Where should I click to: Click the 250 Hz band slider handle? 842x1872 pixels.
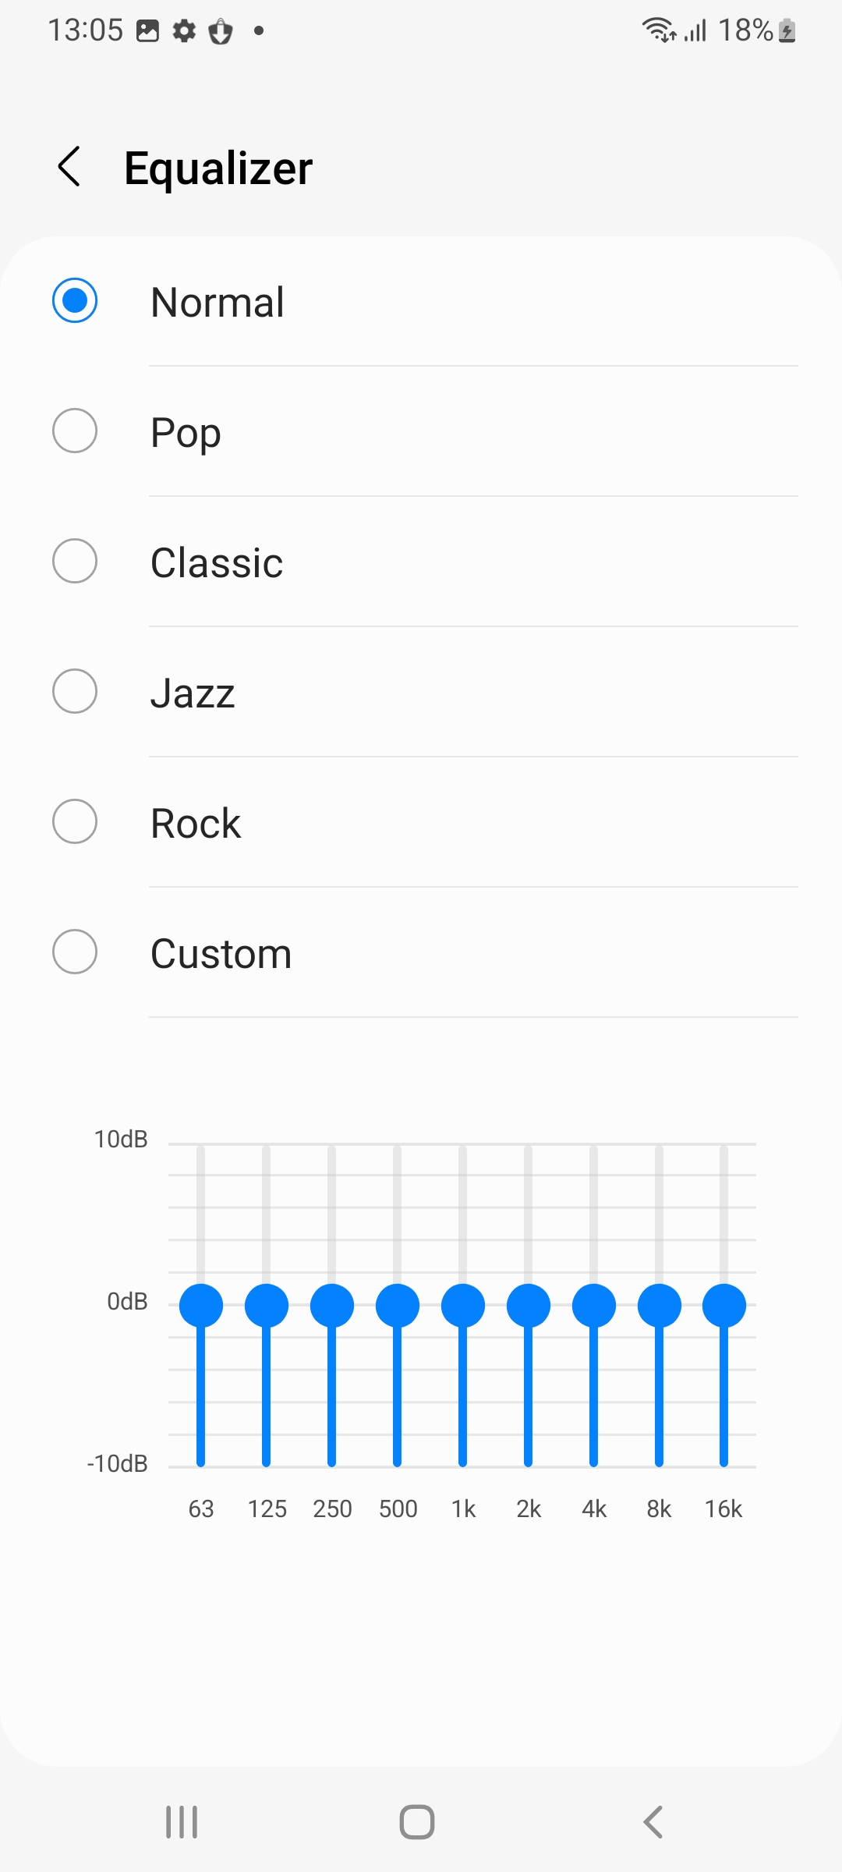tap(332, 1306)
